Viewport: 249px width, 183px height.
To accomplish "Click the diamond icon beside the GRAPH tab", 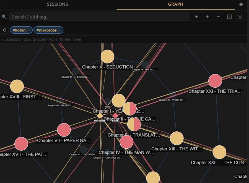I will tap(241, 4).
